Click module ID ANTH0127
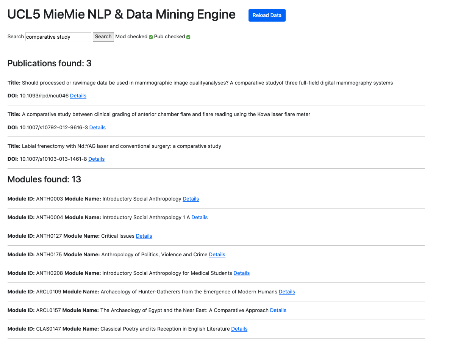The image size is (469, 345). 49,236
